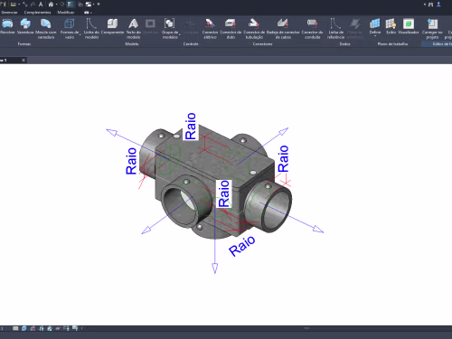Screen dimensions: 452x339
Task: Add a Conector de tubulação
Action: point(254,29)
